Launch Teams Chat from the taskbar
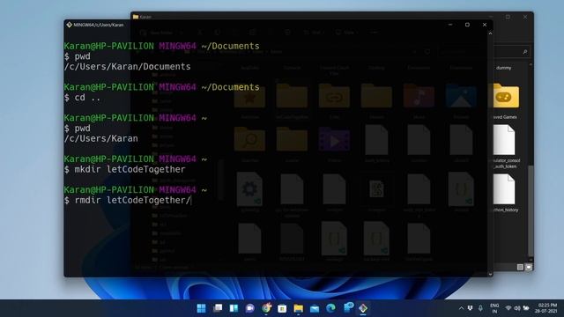This screenshot has height=317, width=564. [x=250, y=308]
